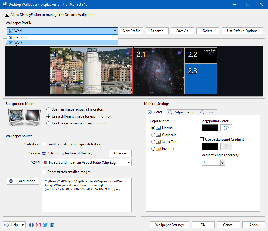The height and width of the screenshot is (231, 268).
Task: Click the Load Image button
Action: tap(23, 181)
